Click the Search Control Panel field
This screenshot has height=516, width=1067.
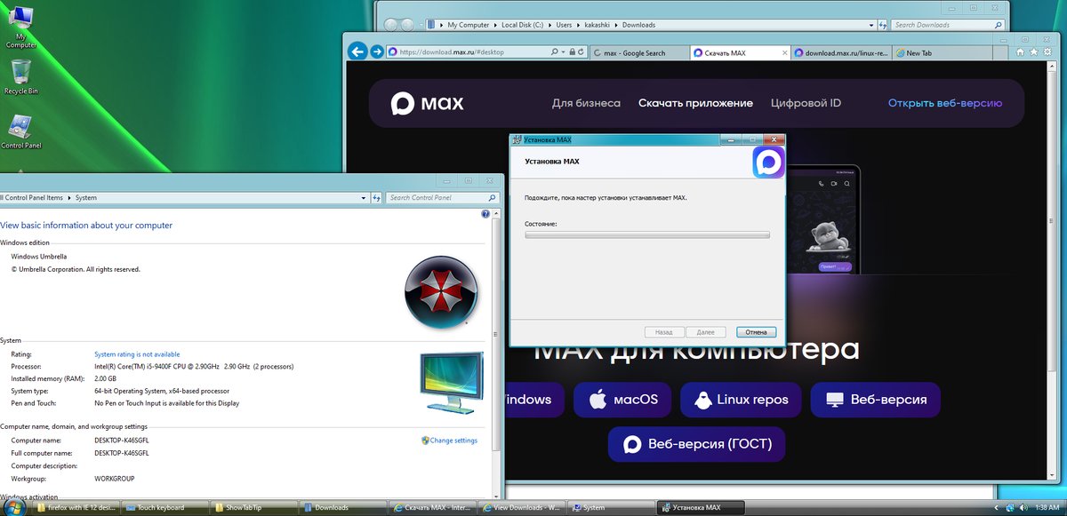(442, 197)
